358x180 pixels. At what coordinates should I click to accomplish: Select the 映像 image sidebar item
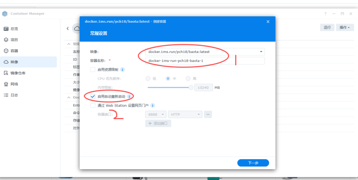coord(29,62)
